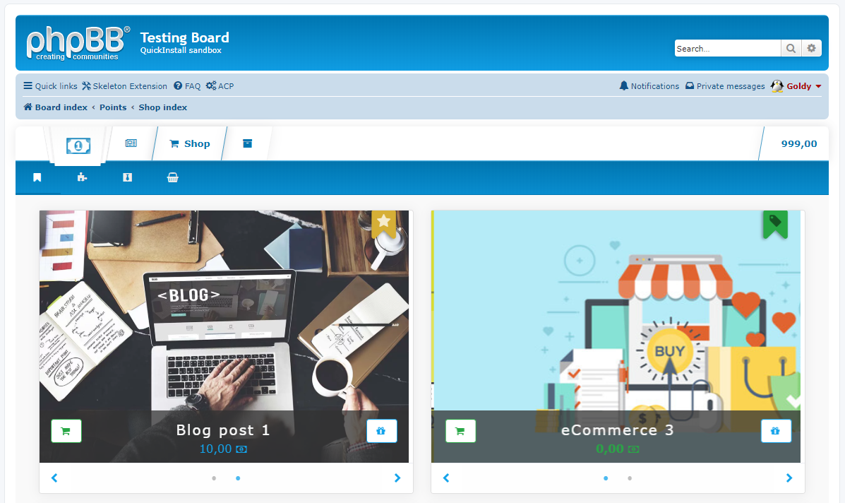Switch to the Shop tab
This screenshot has width=845, height=503.
190,143
